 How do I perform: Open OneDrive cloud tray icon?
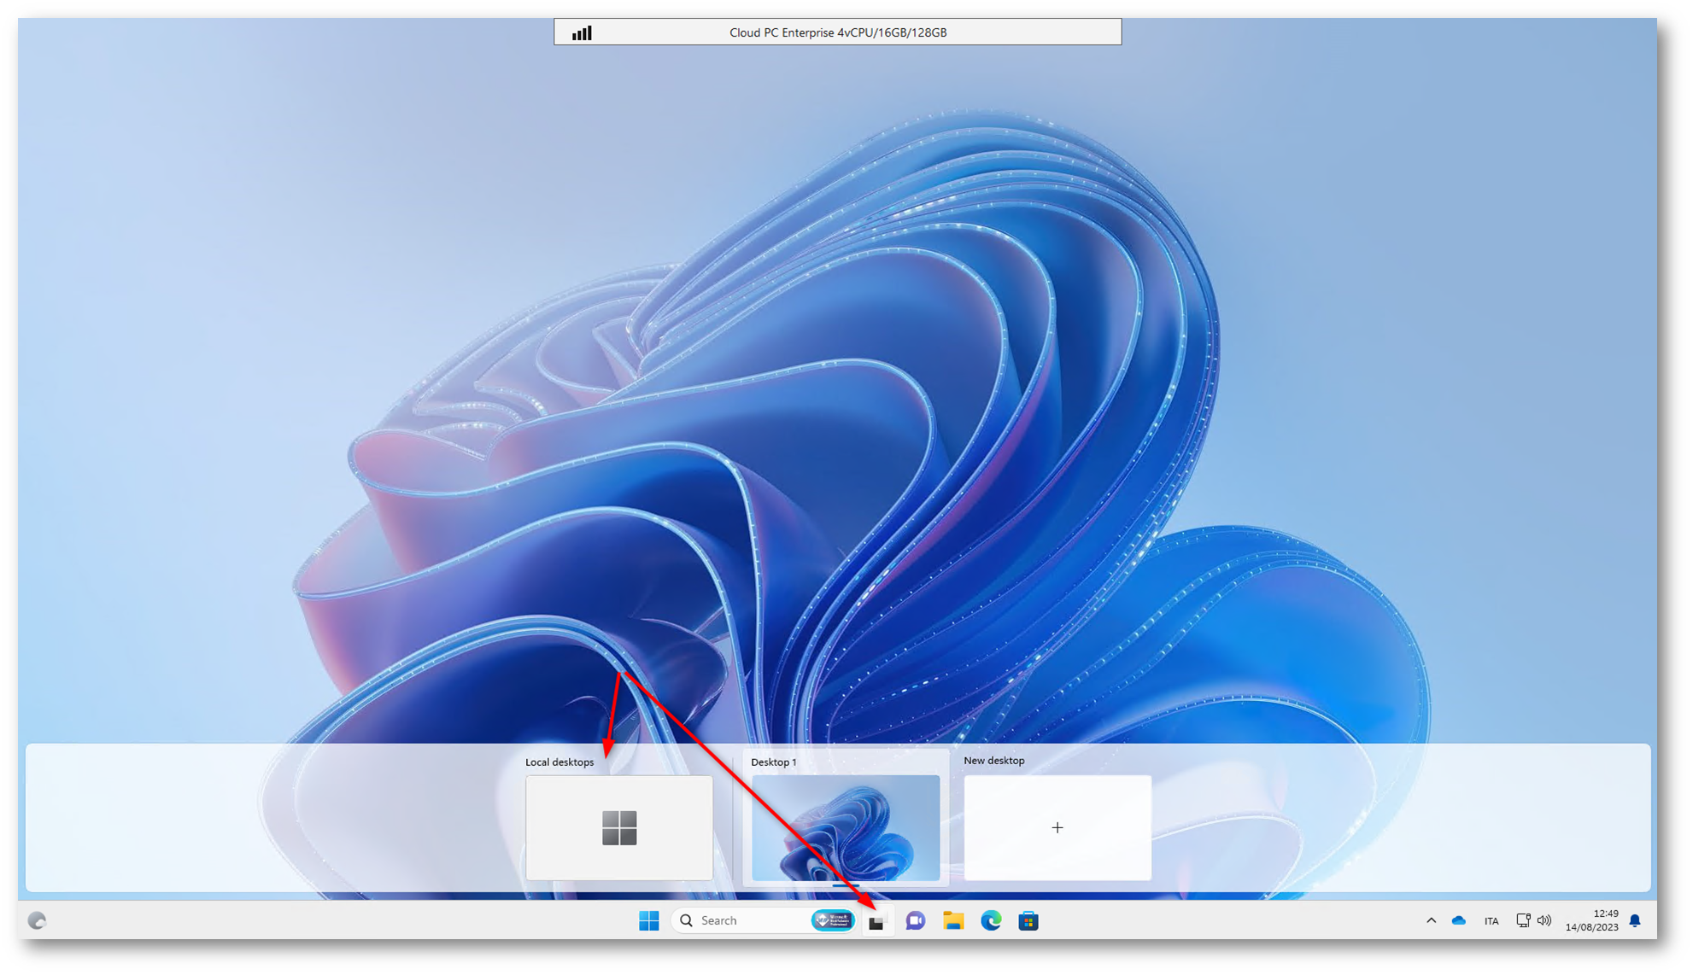coord(1459,920)
